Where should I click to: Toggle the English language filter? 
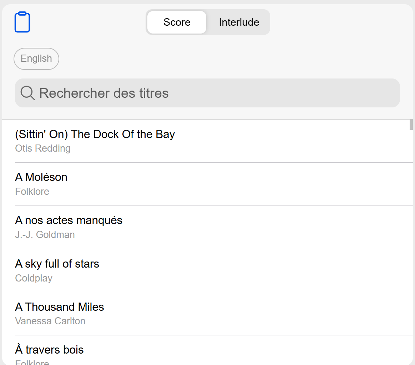click(x=36, y=59)
